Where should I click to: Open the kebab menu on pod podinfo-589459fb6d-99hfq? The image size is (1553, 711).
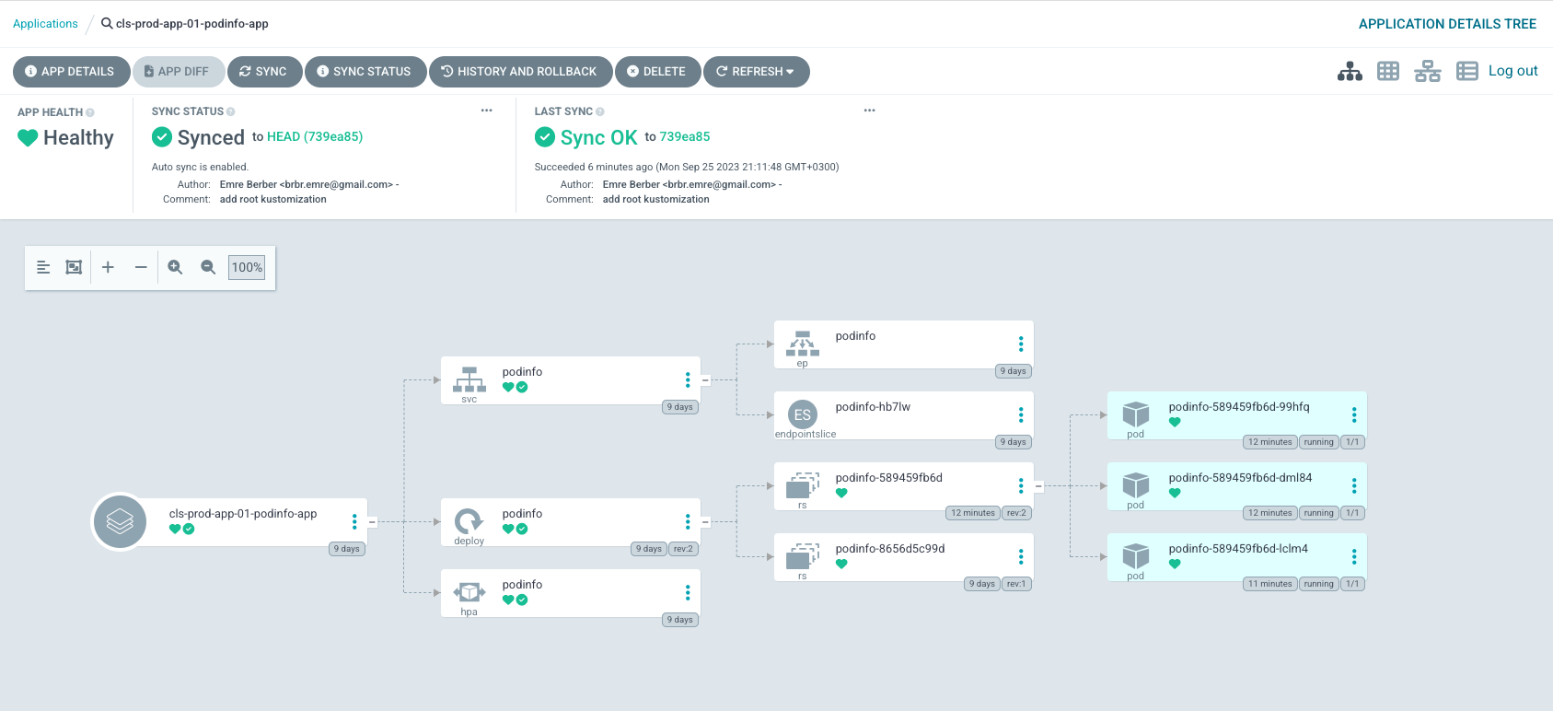(x=1354, y=414)
